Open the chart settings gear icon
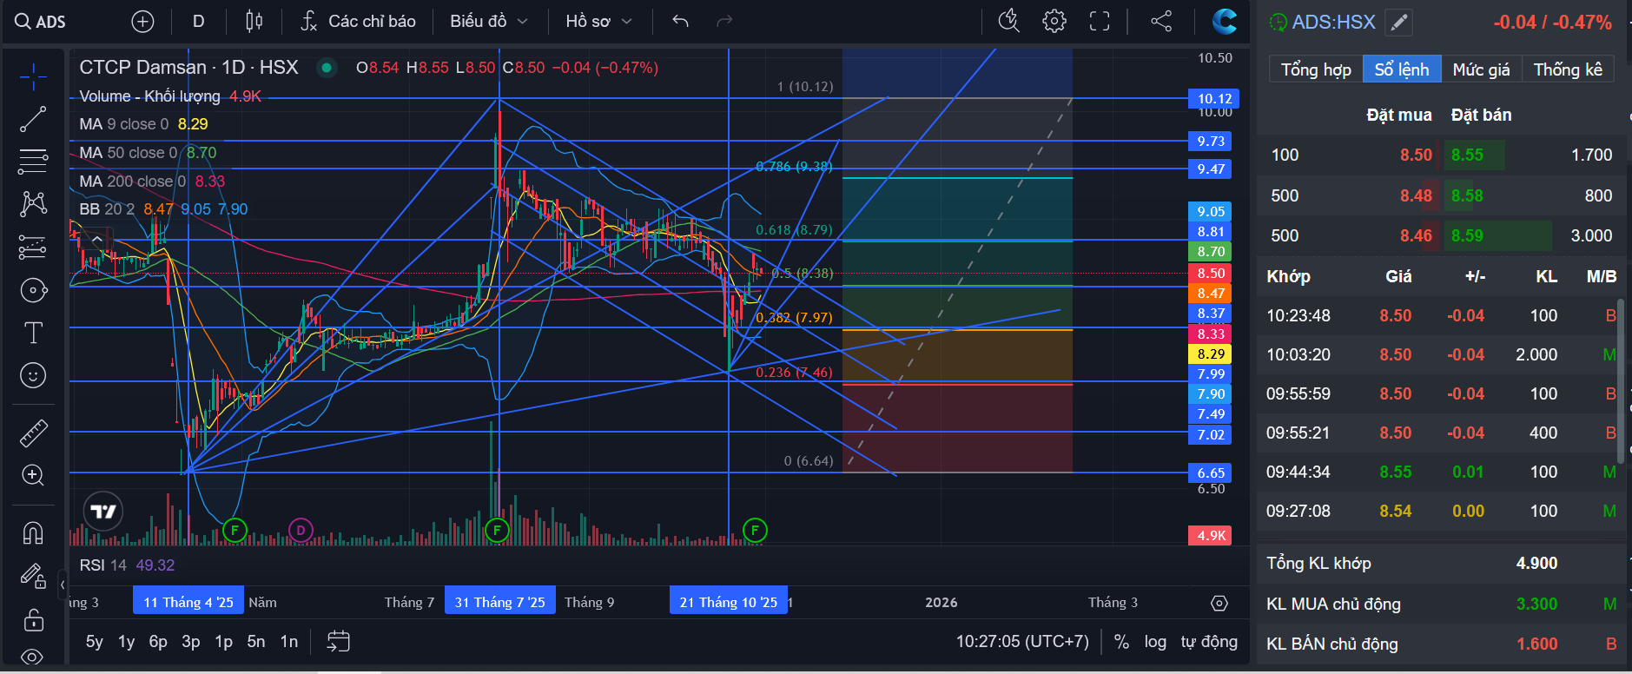 pos(1054,21)
